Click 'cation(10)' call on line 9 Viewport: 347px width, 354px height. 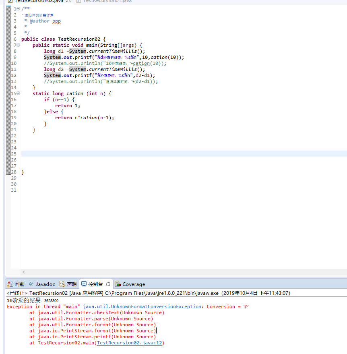tap(166, 57)
